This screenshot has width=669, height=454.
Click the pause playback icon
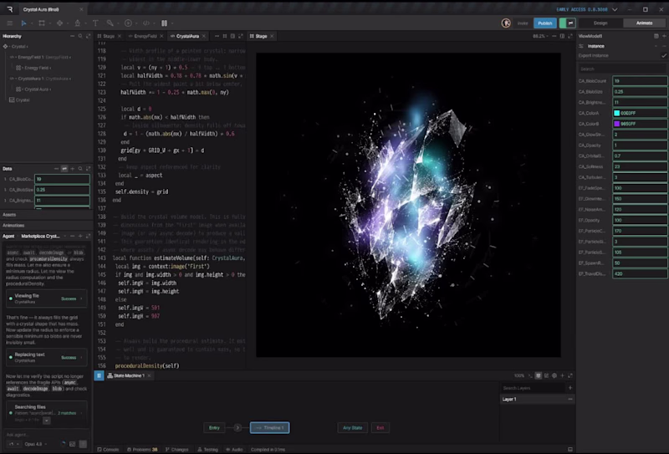coord(164,23)
